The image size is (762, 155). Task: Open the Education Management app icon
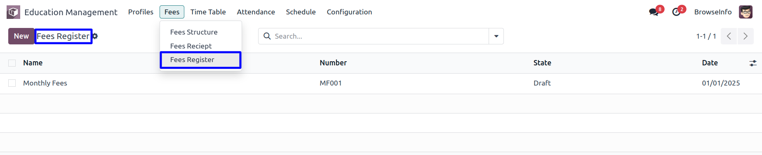[x=13, y=12]
